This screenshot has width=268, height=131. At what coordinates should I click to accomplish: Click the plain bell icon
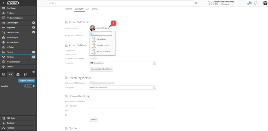256,3
